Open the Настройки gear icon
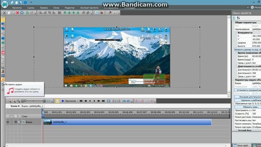 (x=252, y=7)
